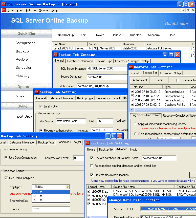The image size is (196, 218).
Task: Enable Force replace existing database checkbox
Action: click(x=92, y=166)
